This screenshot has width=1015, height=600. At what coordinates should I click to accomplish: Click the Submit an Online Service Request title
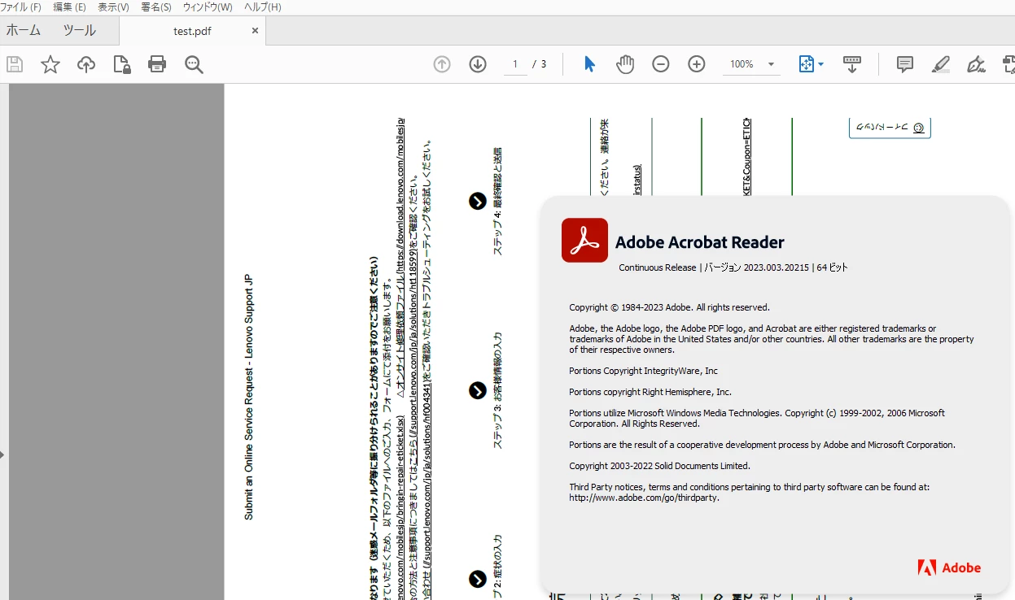(249, 397)
